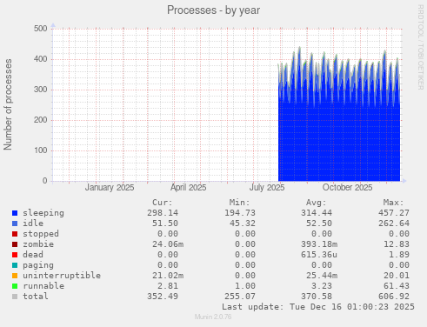Click the 'Number of processes' axis label

8,104
